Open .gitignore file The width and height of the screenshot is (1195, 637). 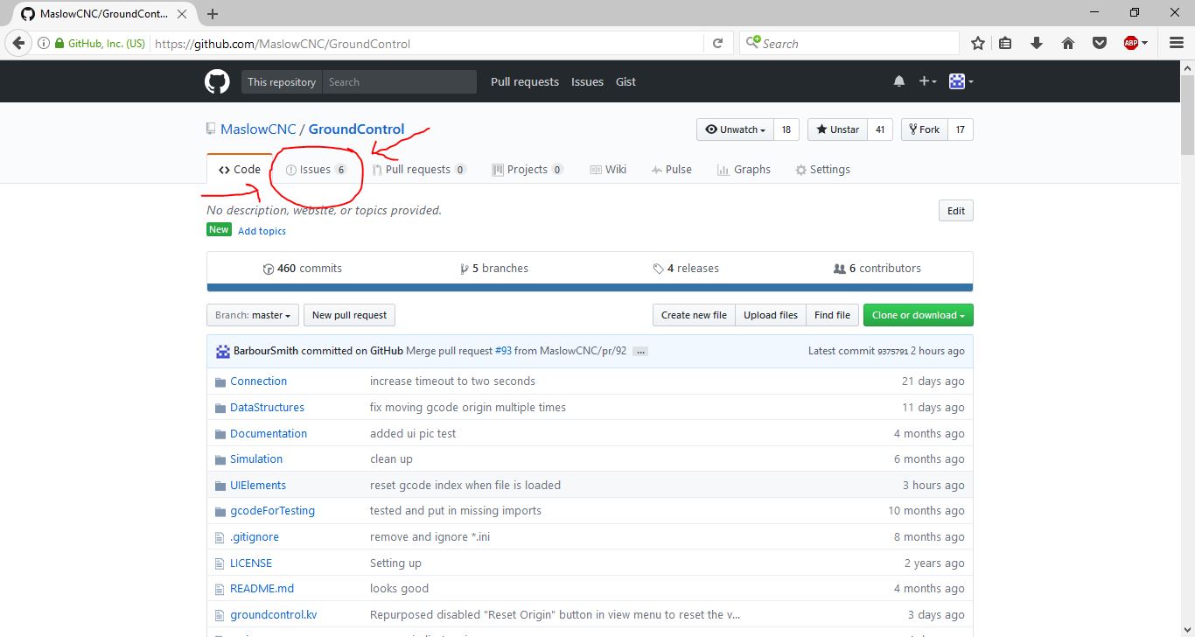coord(255,537)
